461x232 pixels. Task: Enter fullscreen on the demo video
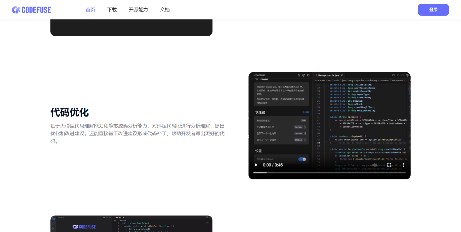389,165
